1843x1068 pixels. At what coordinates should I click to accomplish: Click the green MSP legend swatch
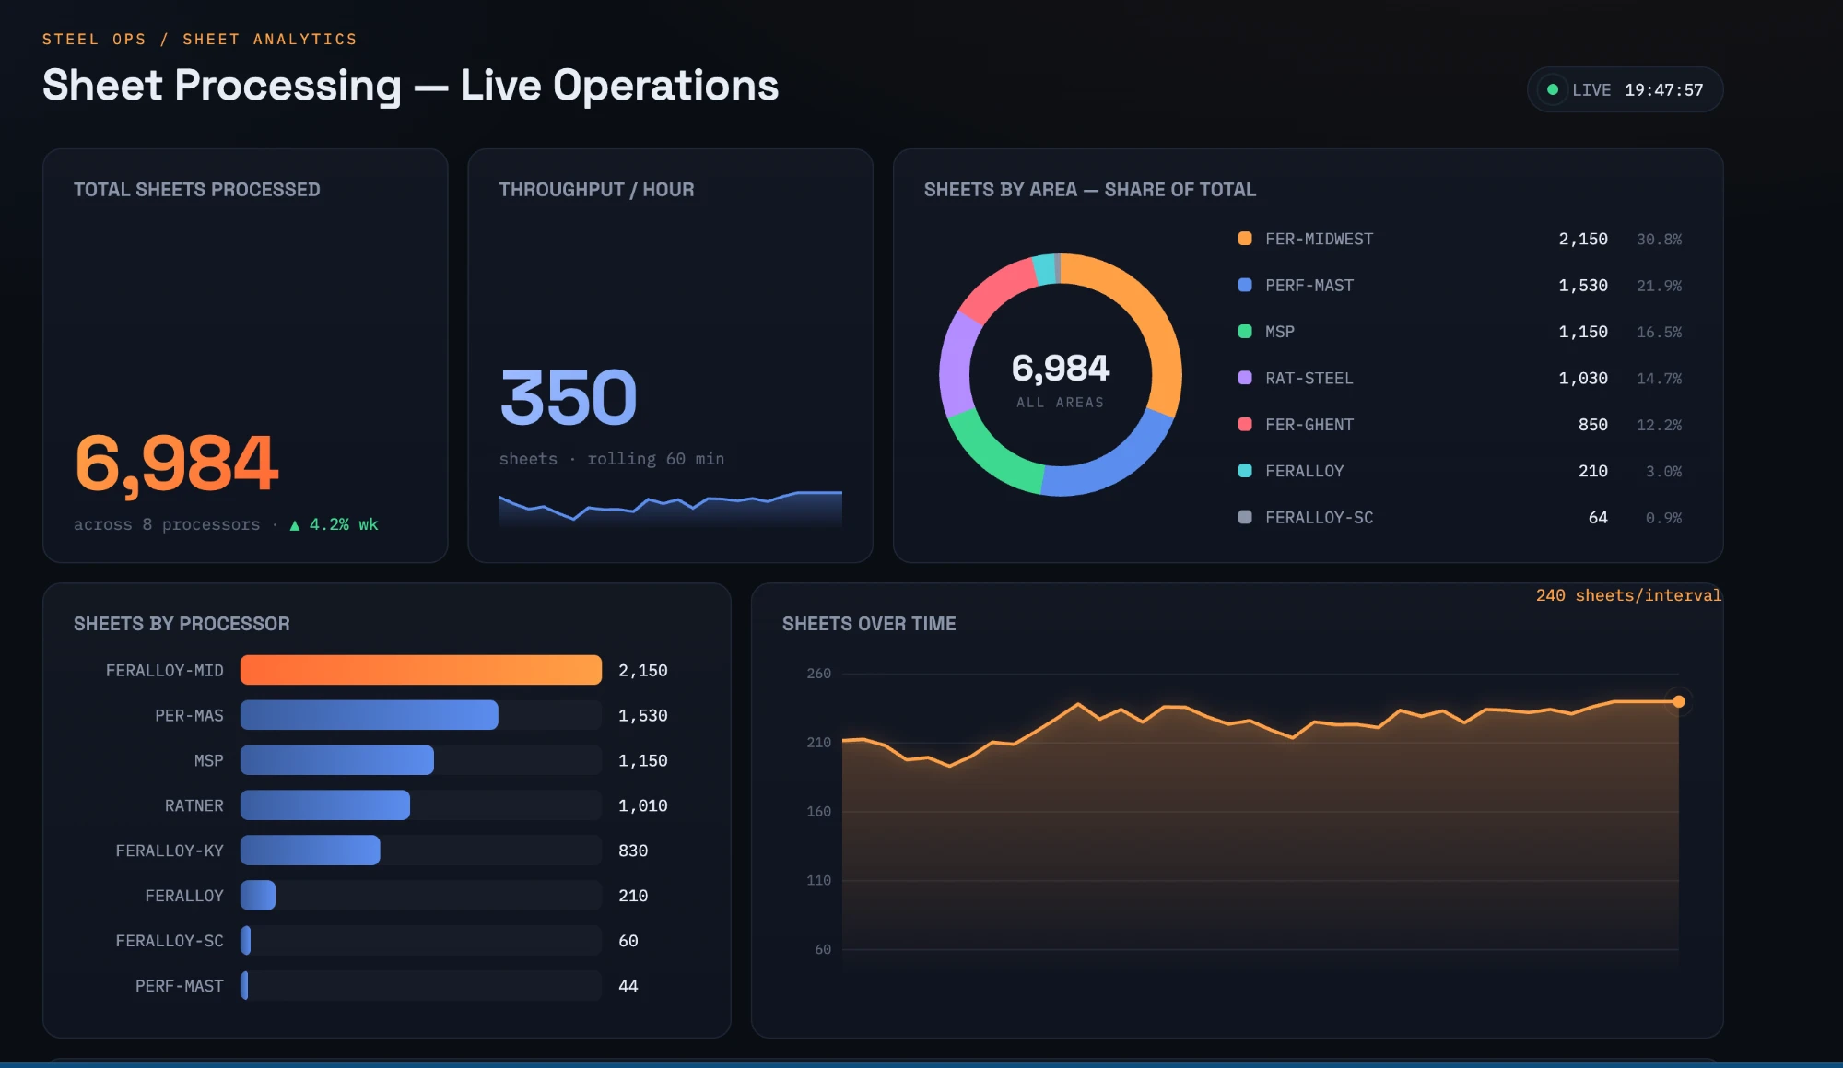click(x=1245, y=331)
